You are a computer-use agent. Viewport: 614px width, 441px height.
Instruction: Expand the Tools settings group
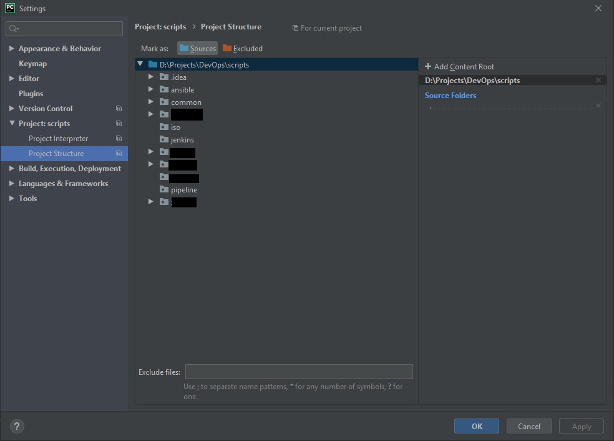(x=12, y=199)
